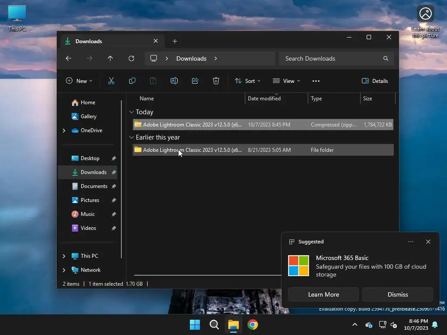Image resolution: width=447 pixels, height=335 pixels.
Task: Click the chevron after Downloads in address bar
Action: [216, 58]
